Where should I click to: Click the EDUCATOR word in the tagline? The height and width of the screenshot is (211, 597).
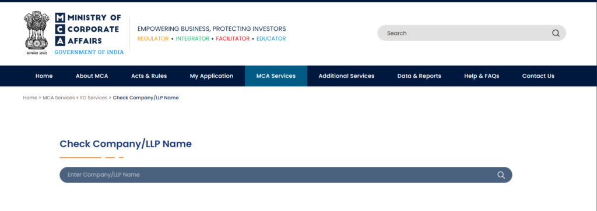[271, 39]
